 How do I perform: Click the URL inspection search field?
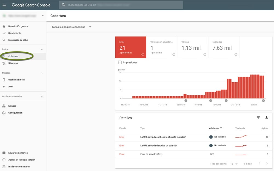(x=123, y=5)
